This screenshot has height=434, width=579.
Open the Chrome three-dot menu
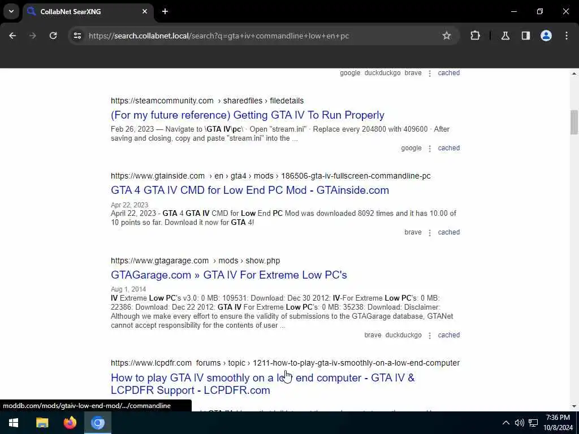coord(567,36)
